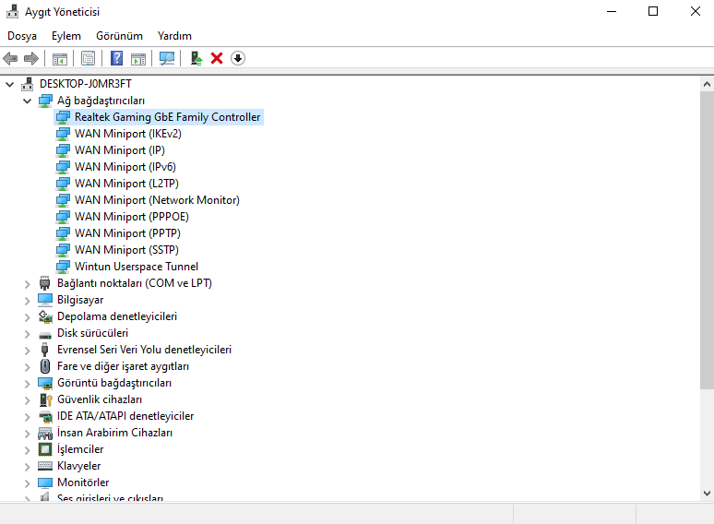Screen dimensions: 714x524
Task: Click the İnsan Arabirim Cihazları icon
Action: (45, 433)
